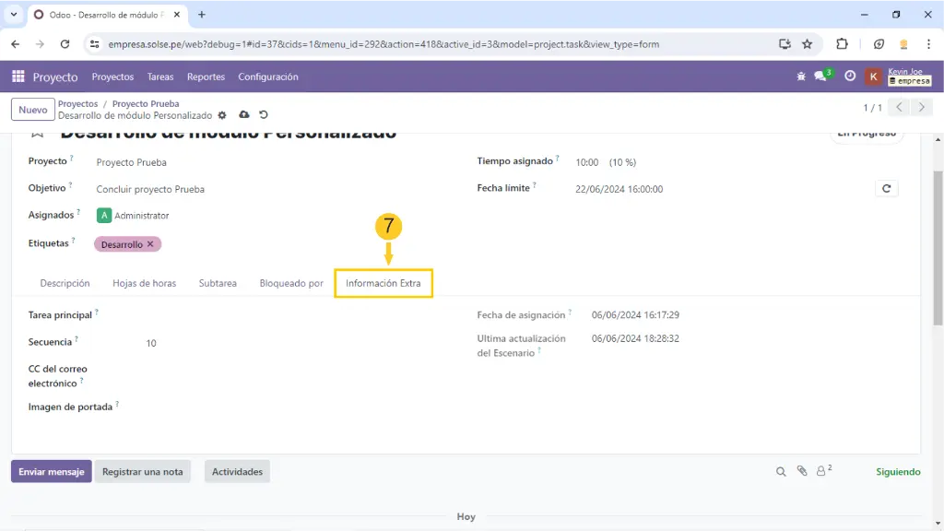Search messages with magnifier icon
The image size is (944, 531).
781,471
